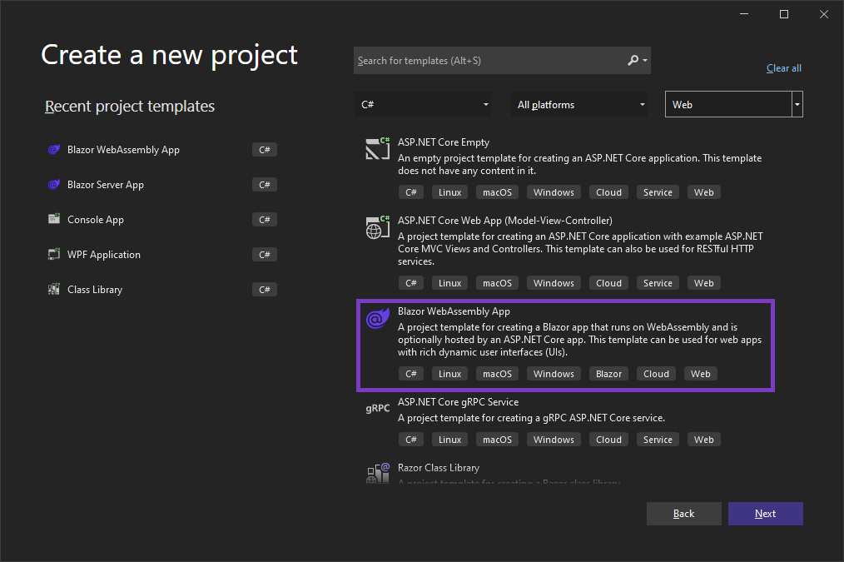The width and height of the screenshot is (844, 562).
Task: Open the search history dropdown arrow
Action: (x=645, y=60)
